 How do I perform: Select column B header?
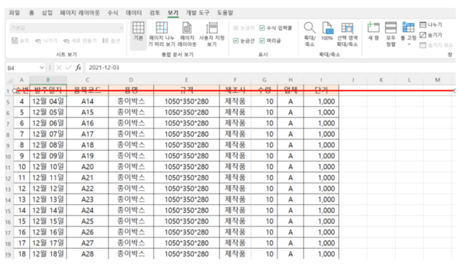tap(48, 80)
